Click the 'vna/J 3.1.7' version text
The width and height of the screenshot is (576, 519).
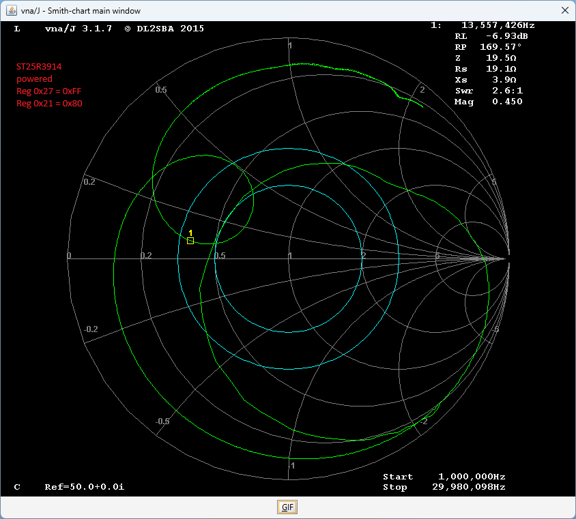[78, 29]
